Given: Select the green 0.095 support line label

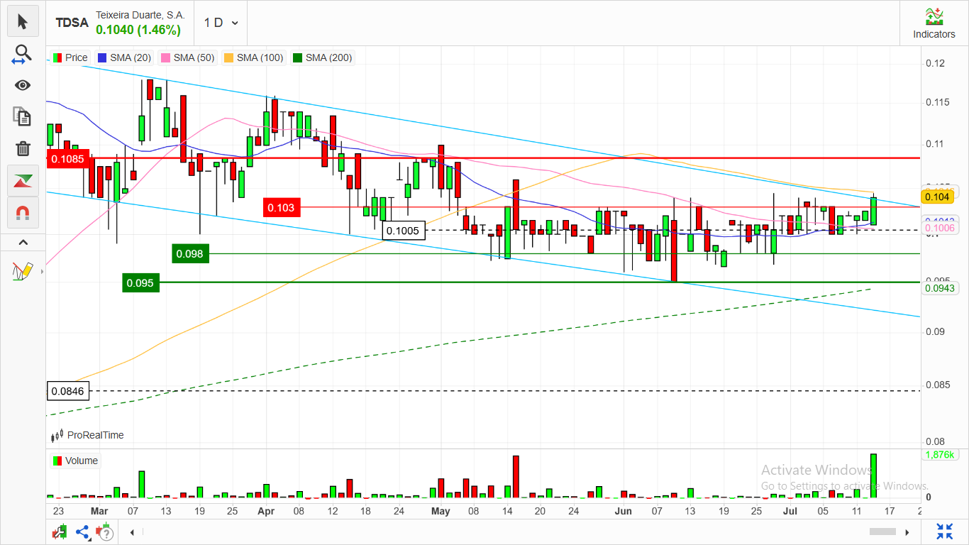Looking at the screenshot, I should 141,283.
